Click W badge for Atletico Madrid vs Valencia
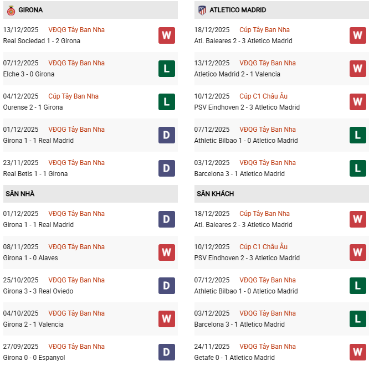Viewport: 369px width, 366px height. pos(358,69)
